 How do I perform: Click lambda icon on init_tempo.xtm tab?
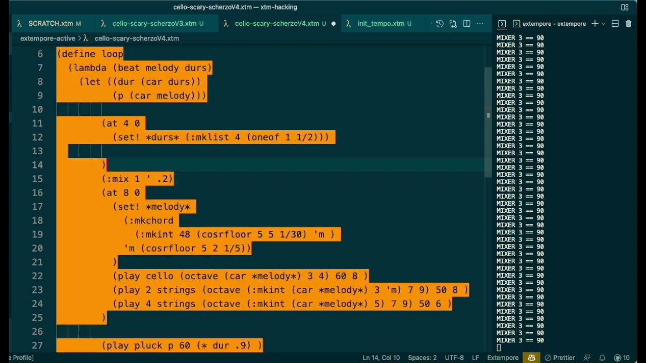348,24
